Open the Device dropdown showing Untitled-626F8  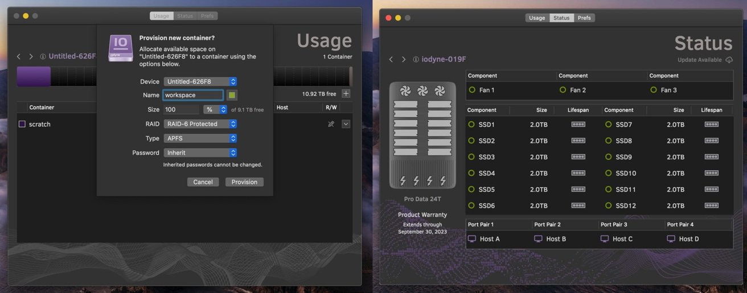point(200,82)
